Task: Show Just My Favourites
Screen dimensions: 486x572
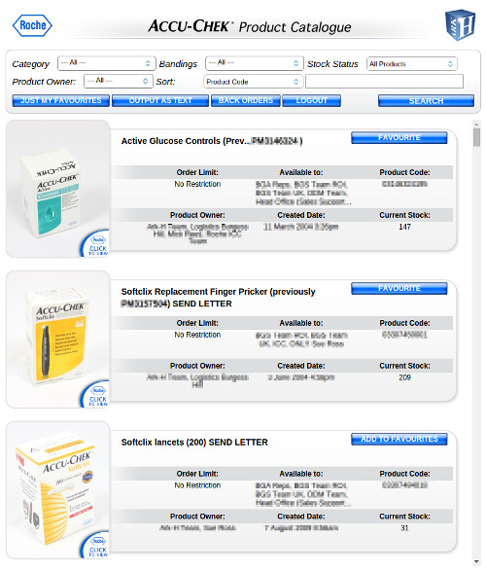Action: (x=61, y=101)
